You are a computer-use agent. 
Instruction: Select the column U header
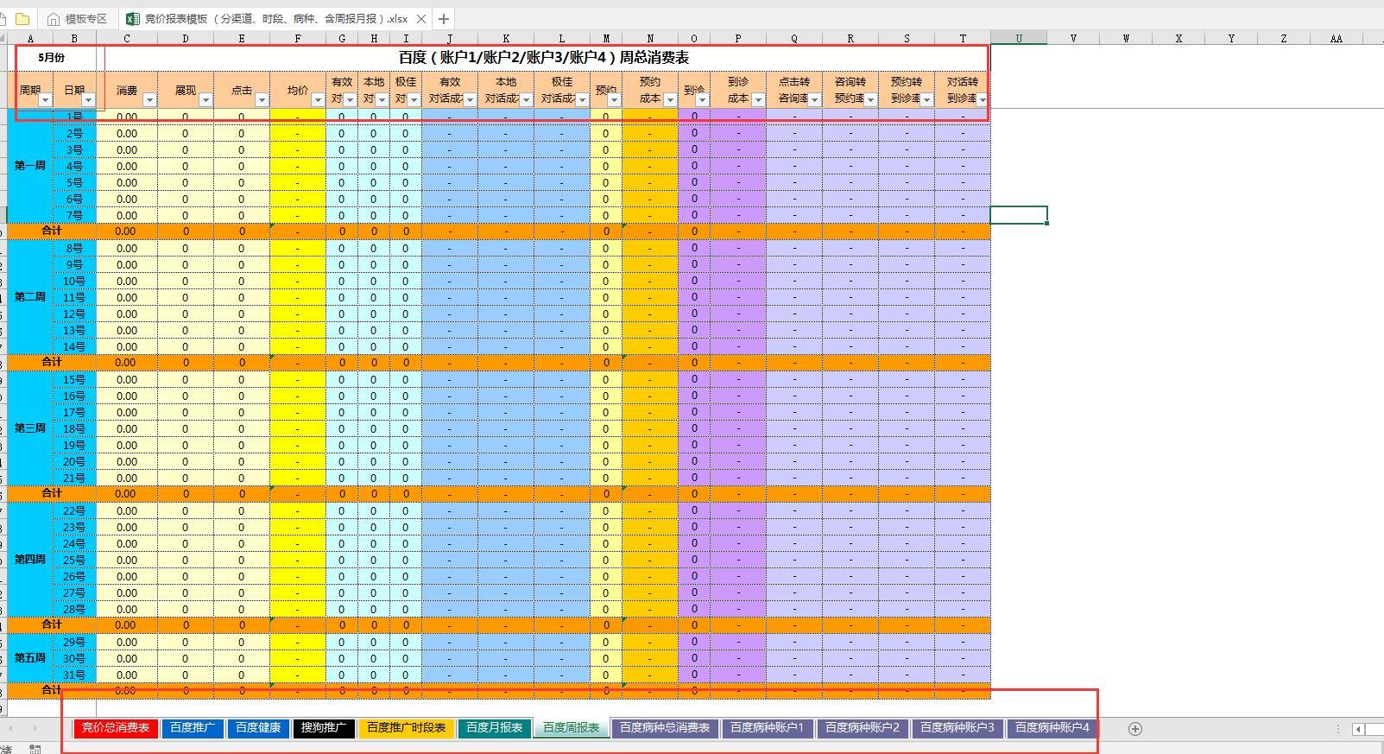tap(1019, 38)
